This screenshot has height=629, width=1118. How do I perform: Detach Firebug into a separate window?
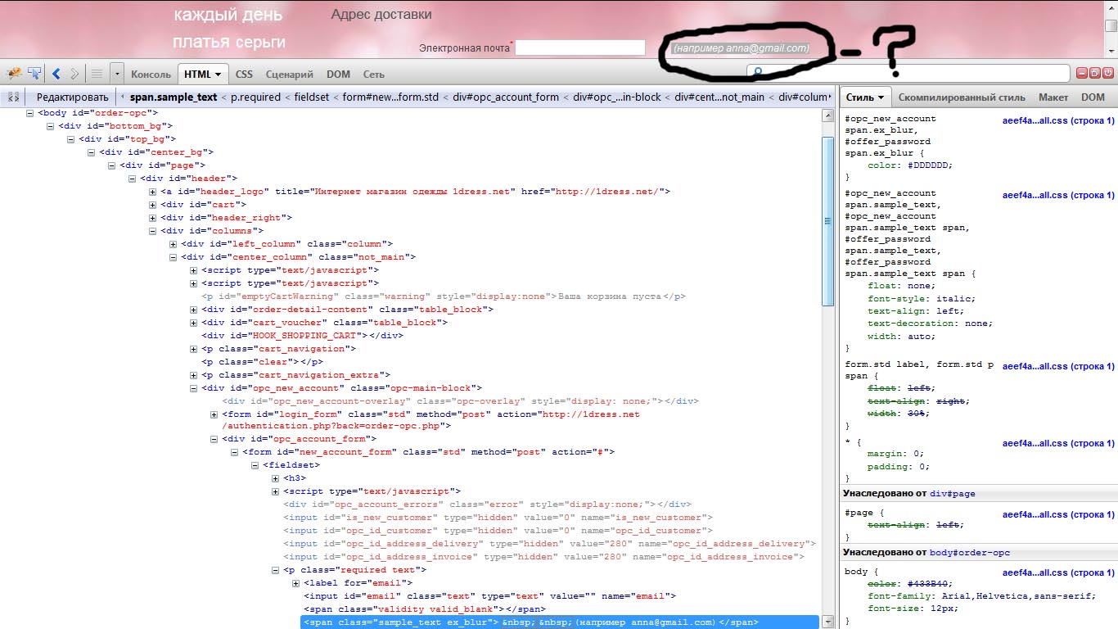click(1095, 73)
